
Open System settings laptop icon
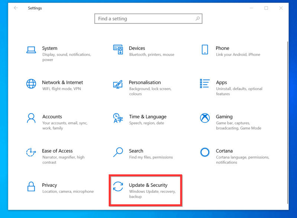31,50
